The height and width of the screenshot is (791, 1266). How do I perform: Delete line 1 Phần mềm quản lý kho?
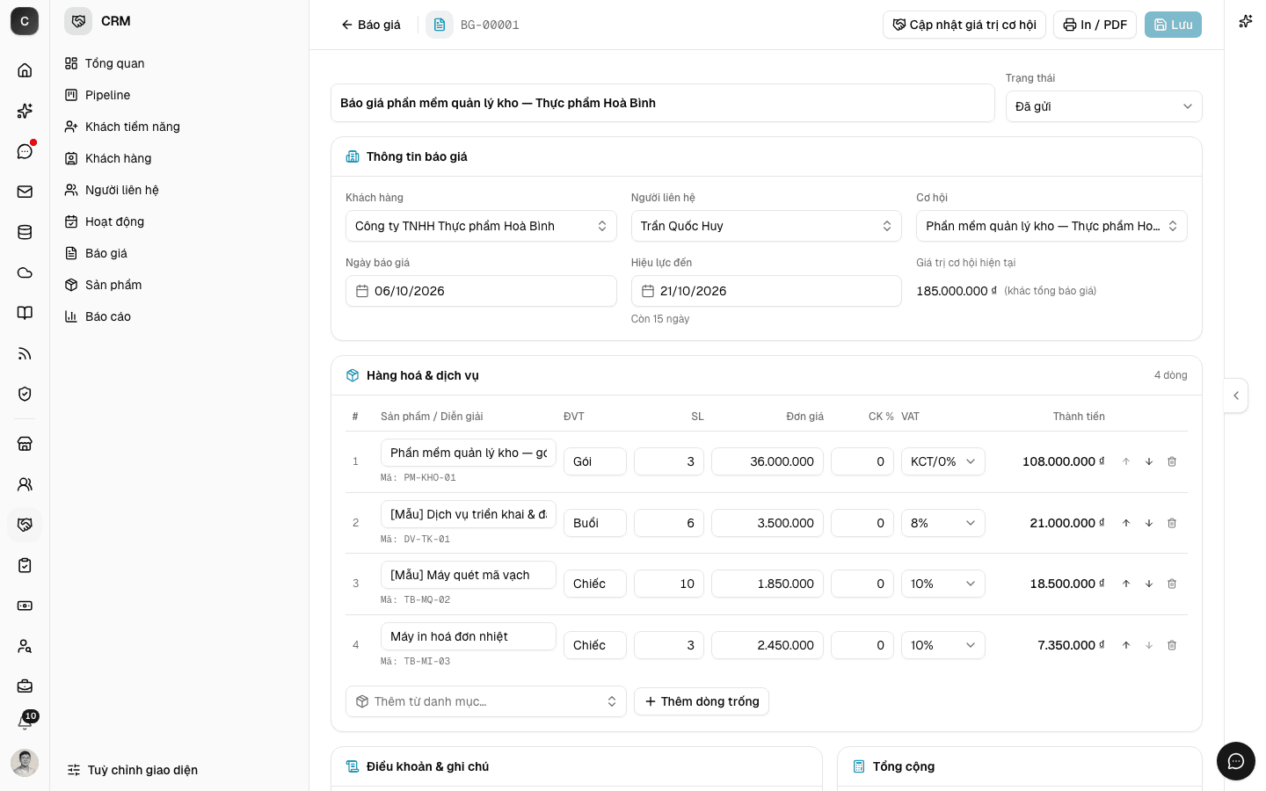pyautogui.click(x=1172, y=461)
